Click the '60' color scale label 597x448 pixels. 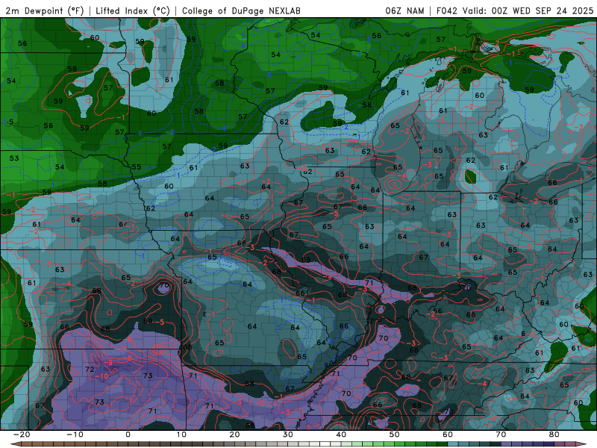coord(448,435)
